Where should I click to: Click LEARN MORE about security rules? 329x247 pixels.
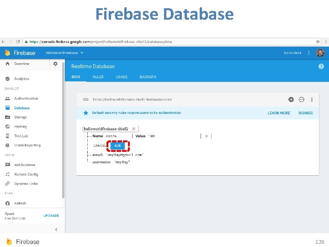tap(279, 113)
